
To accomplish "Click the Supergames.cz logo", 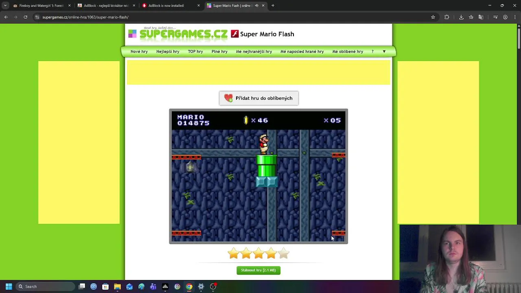I will click(x=178, y=34).
